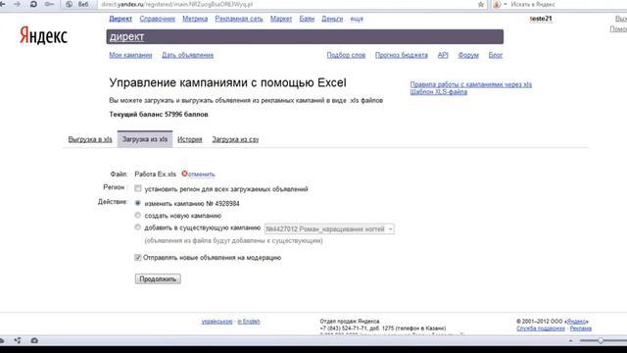Open Прогноз бюджета
The height and width of the screenshot is (353, 627).
[402, 55]
